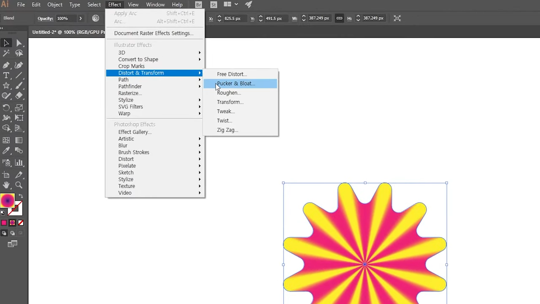Select the Width (warp) tool
Screen dimensions: 540x304
[6, 118]
